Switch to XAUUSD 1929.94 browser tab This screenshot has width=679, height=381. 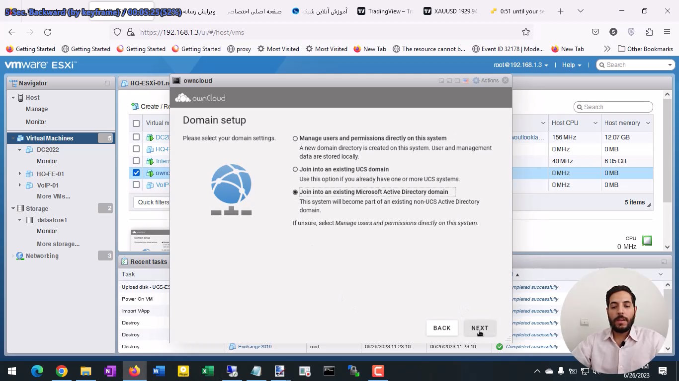pos(451,11)
